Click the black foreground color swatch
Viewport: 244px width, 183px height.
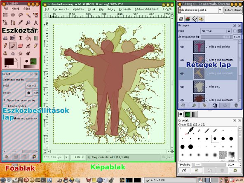pos(9,62)
